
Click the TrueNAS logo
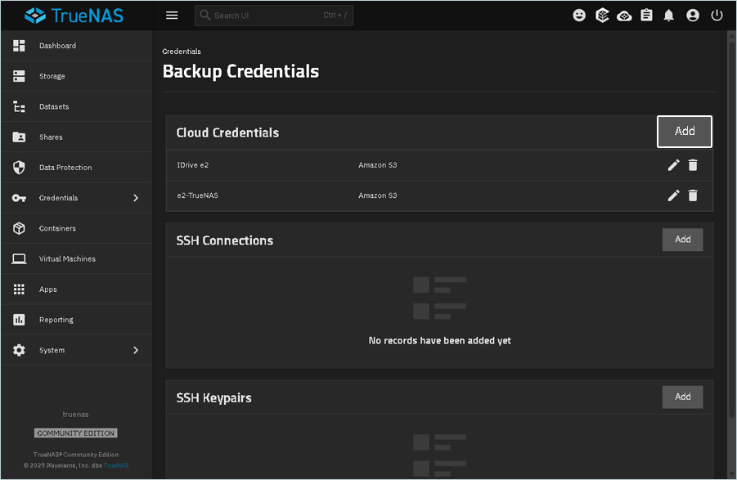click(x=74, y=16)
